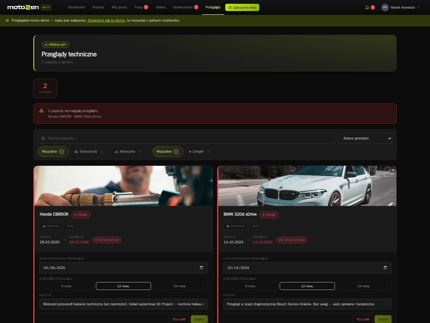Click the Zgłoszenia beta button

pos(242,8)
